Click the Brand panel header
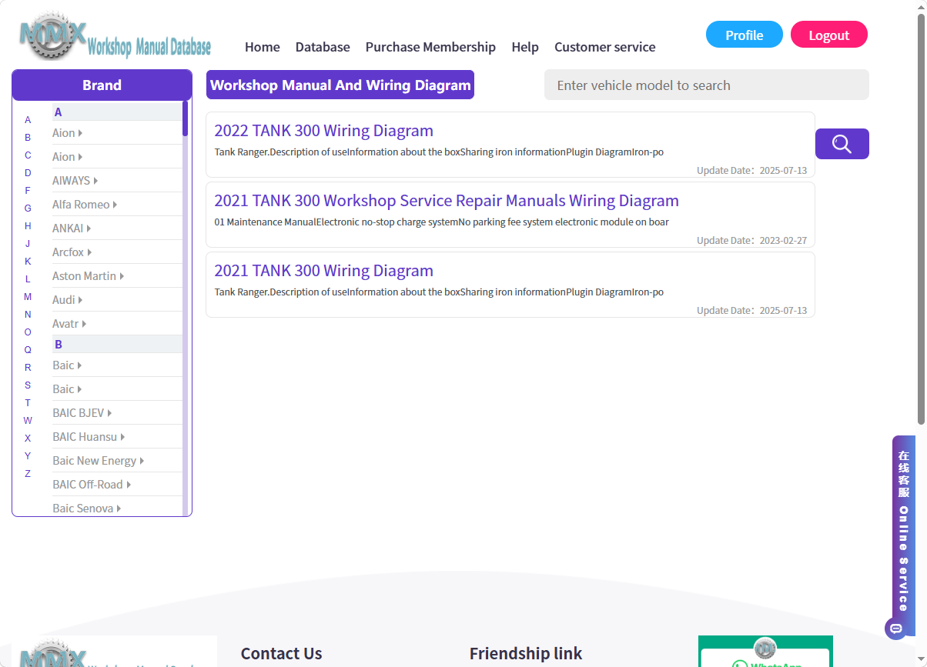 click(102, 85)
